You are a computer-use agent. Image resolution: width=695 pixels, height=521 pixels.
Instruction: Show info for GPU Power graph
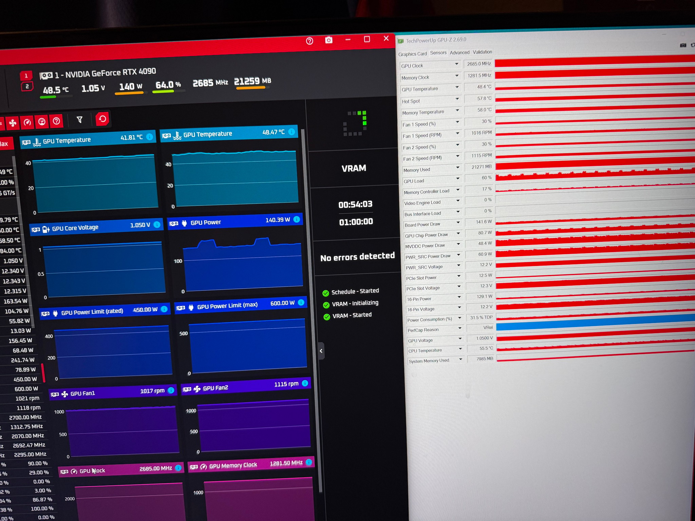pos(297,219)
